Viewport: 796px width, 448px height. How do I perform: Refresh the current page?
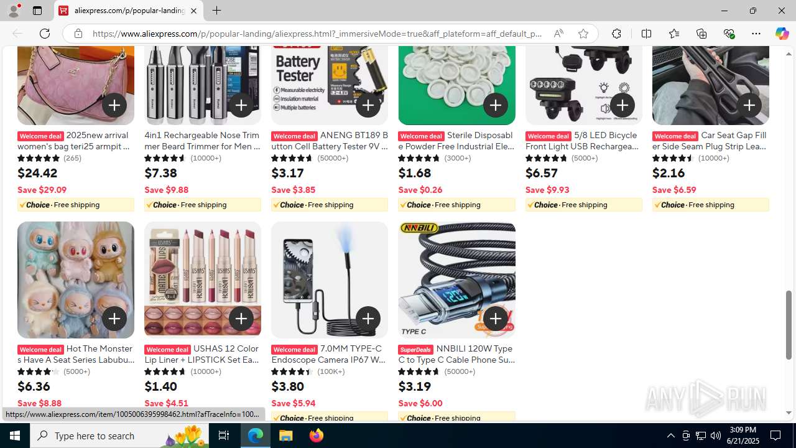45,34
